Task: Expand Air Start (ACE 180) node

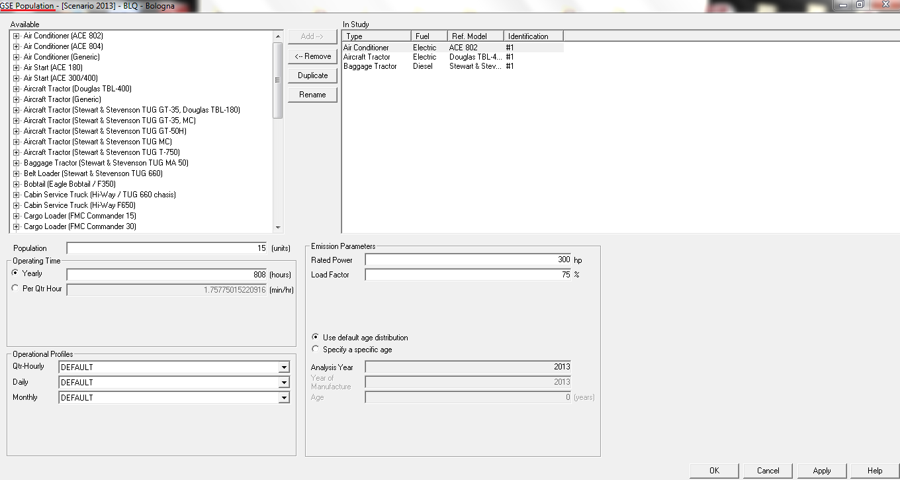Action: (x=17, y=68)
